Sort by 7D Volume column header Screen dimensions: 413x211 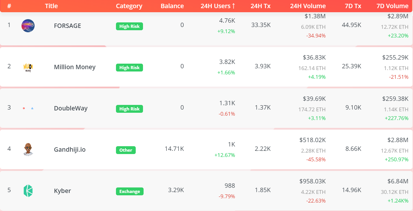pyautogui.click(x=392, y=6)
